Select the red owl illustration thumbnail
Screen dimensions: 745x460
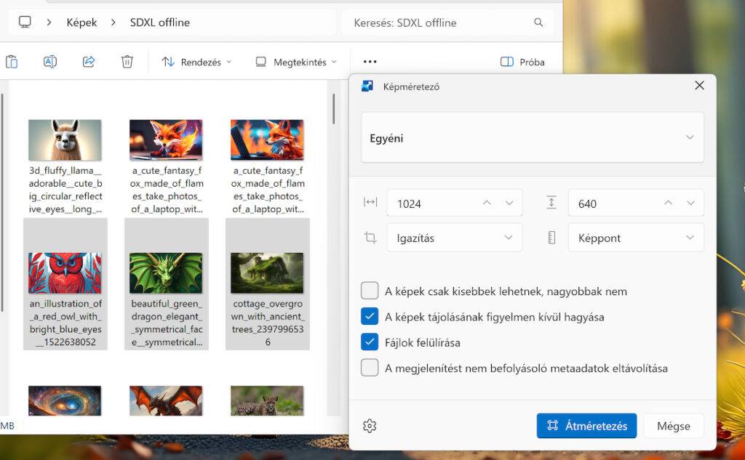(x=65, y=273)
